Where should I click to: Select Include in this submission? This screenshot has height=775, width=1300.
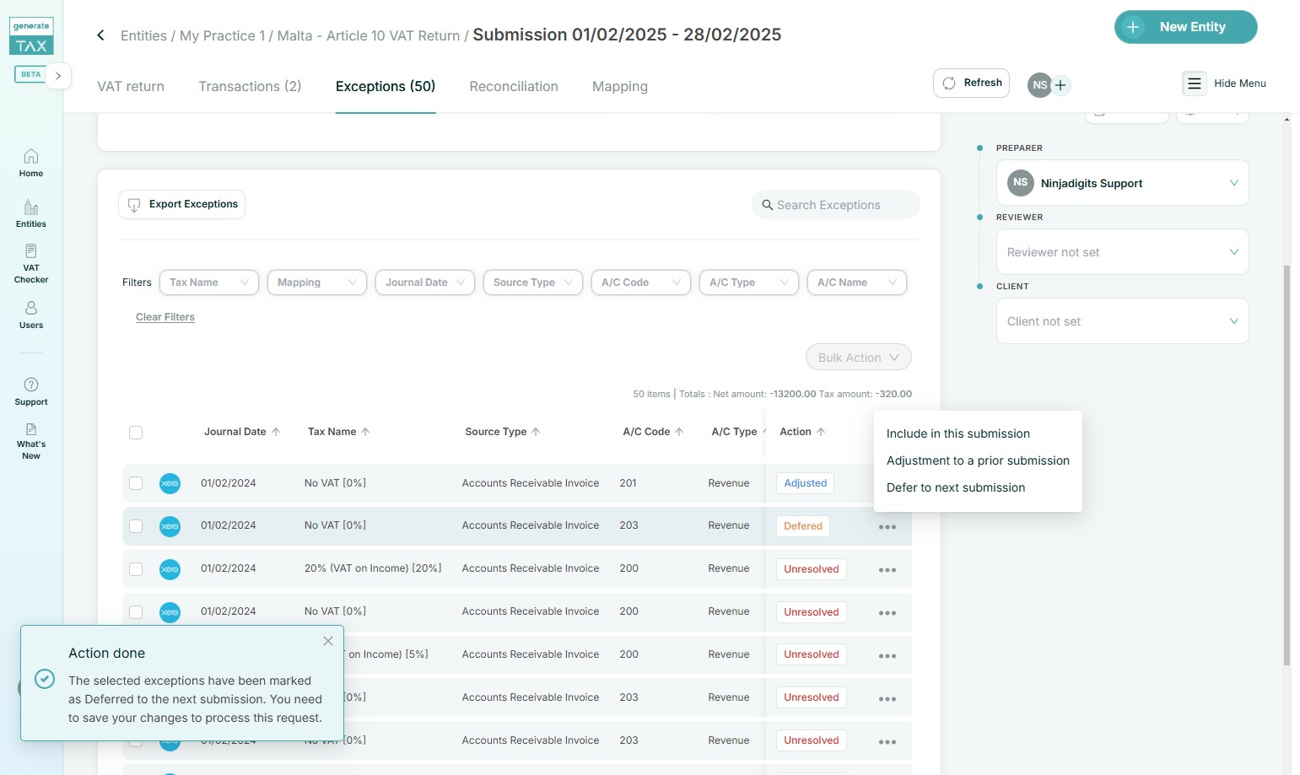(958, 433)
